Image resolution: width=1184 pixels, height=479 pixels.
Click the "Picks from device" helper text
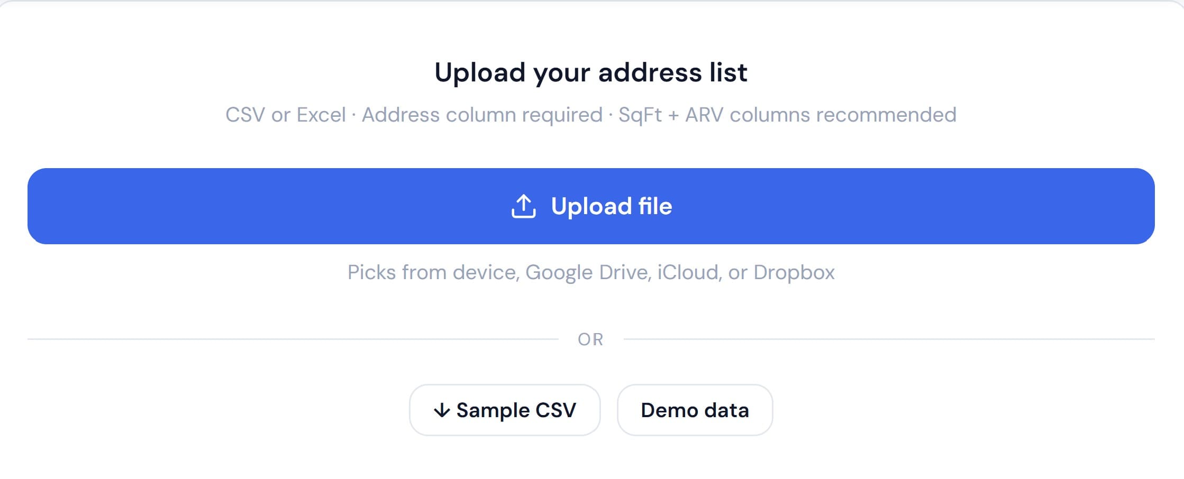tap(433, 272)
